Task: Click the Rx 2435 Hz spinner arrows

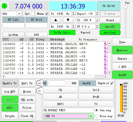Action: point(73,27)
